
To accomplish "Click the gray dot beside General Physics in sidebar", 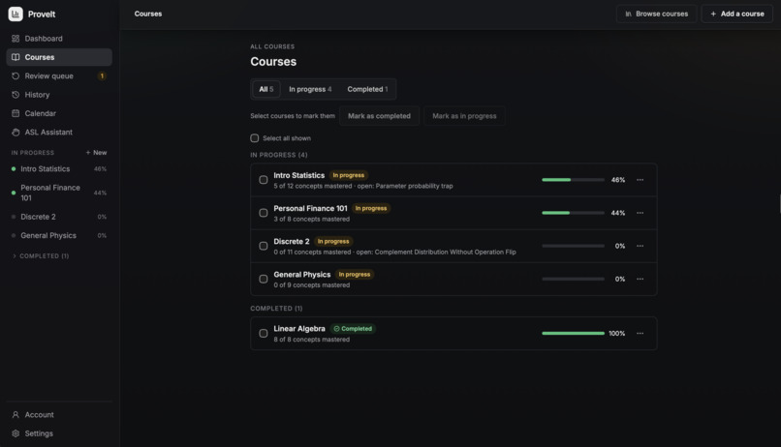I will click(x=14, y=236).
